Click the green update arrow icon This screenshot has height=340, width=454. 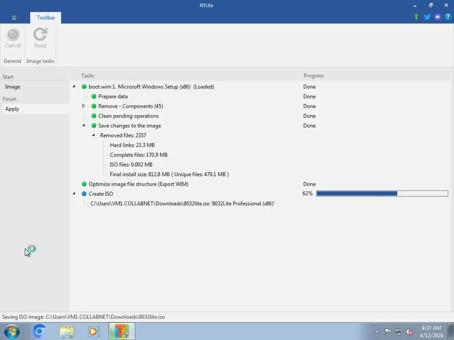pos(416,17)
